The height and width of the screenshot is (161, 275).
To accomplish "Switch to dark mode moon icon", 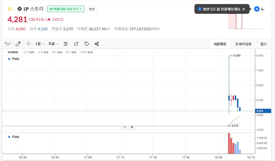I will pyautogui.click(x=263, y=9).
